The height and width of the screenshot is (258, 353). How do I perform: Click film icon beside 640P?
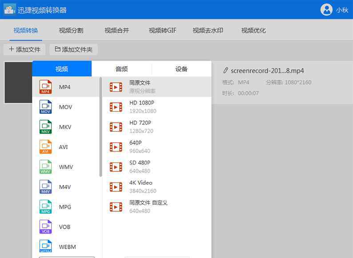click(116, 147)
